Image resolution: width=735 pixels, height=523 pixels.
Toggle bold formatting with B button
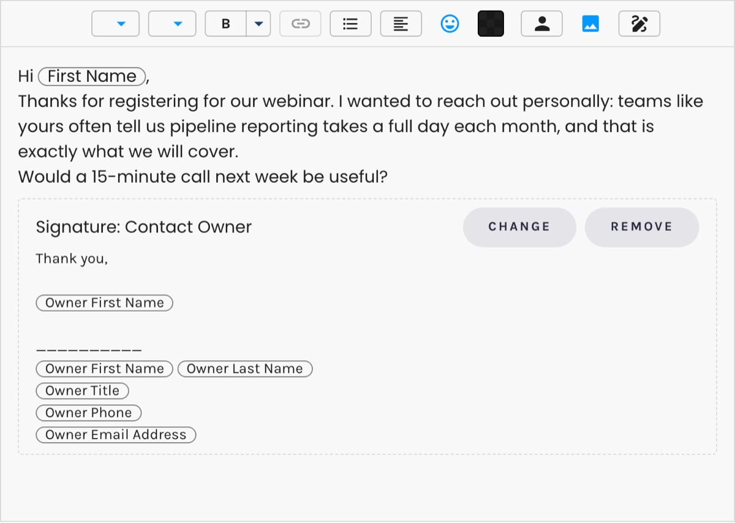pos(226,24)
